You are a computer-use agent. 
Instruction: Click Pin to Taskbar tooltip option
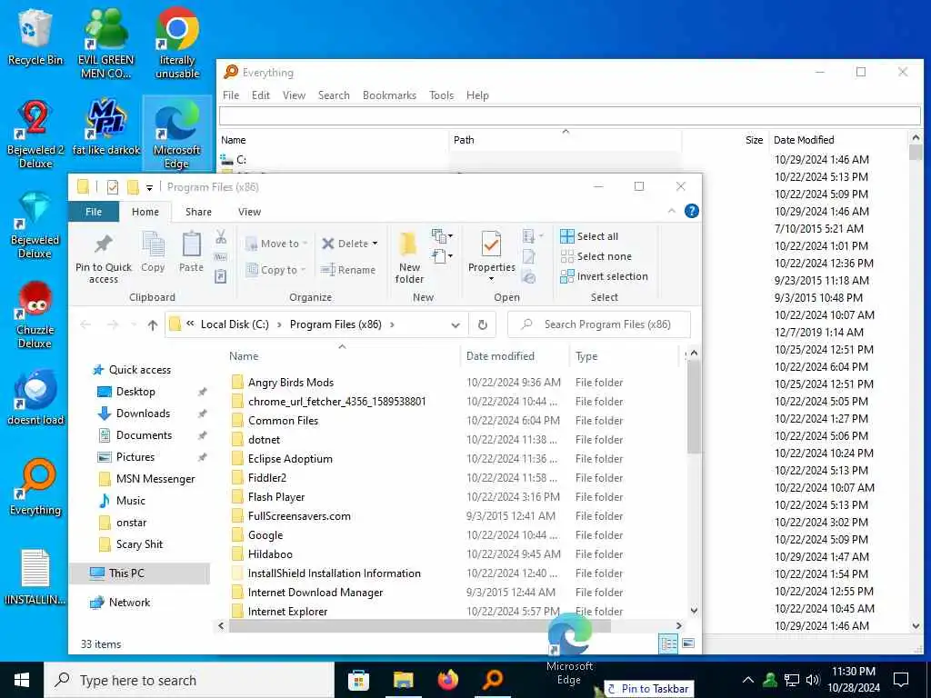pyautogui.click(x=648, y=689)
